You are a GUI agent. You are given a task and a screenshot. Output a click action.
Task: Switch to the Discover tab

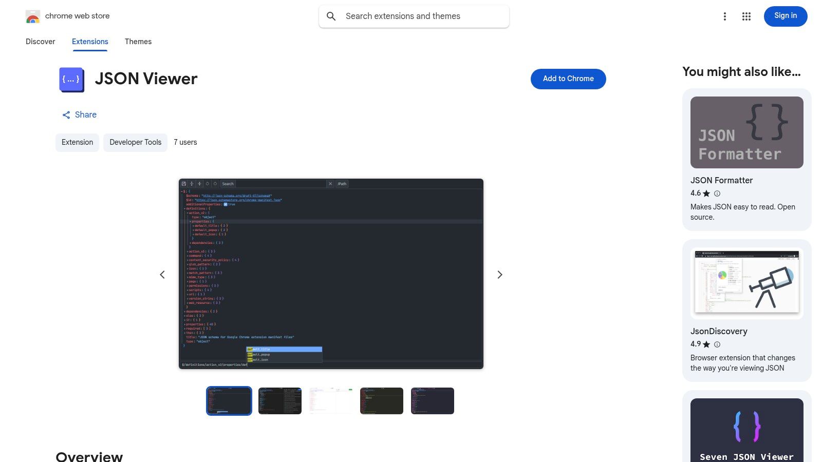point(40,42)
